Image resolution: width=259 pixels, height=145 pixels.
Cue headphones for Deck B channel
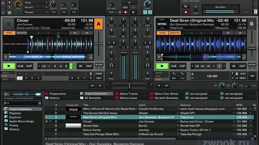tap(147, 65)
